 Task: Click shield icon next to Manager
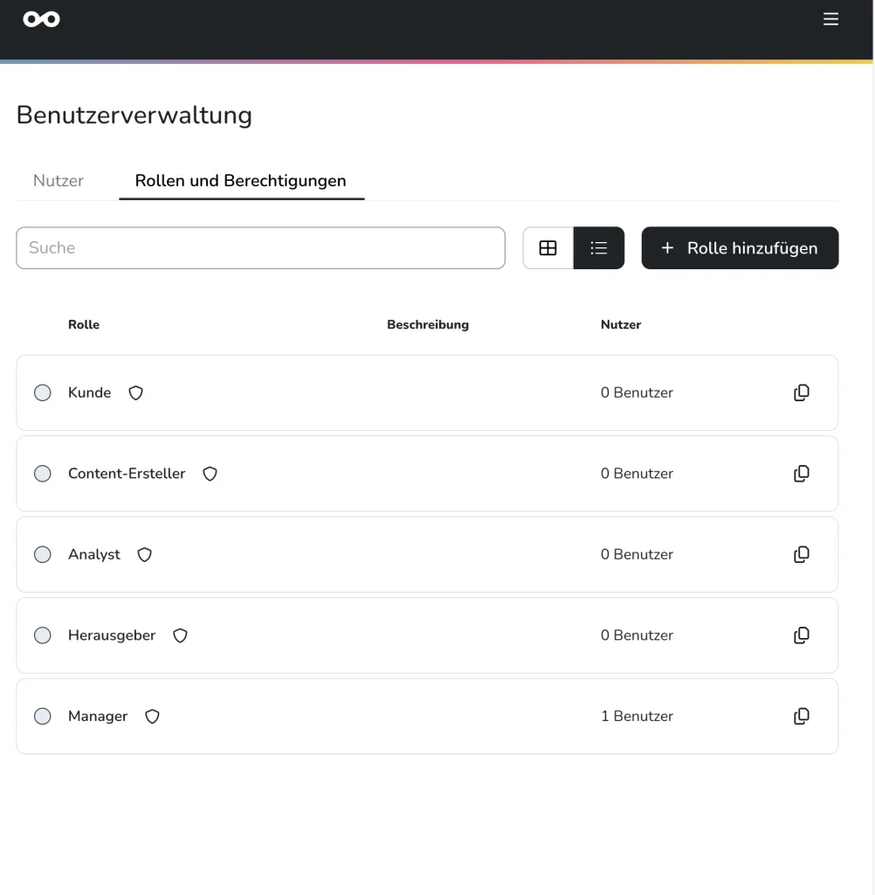point(152,717)
